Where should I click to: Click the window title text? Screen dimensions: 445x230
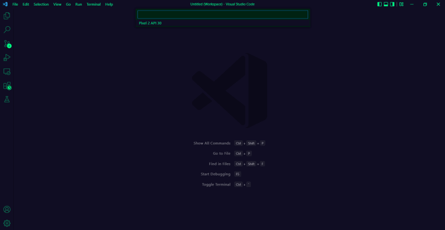click(222, 4)
